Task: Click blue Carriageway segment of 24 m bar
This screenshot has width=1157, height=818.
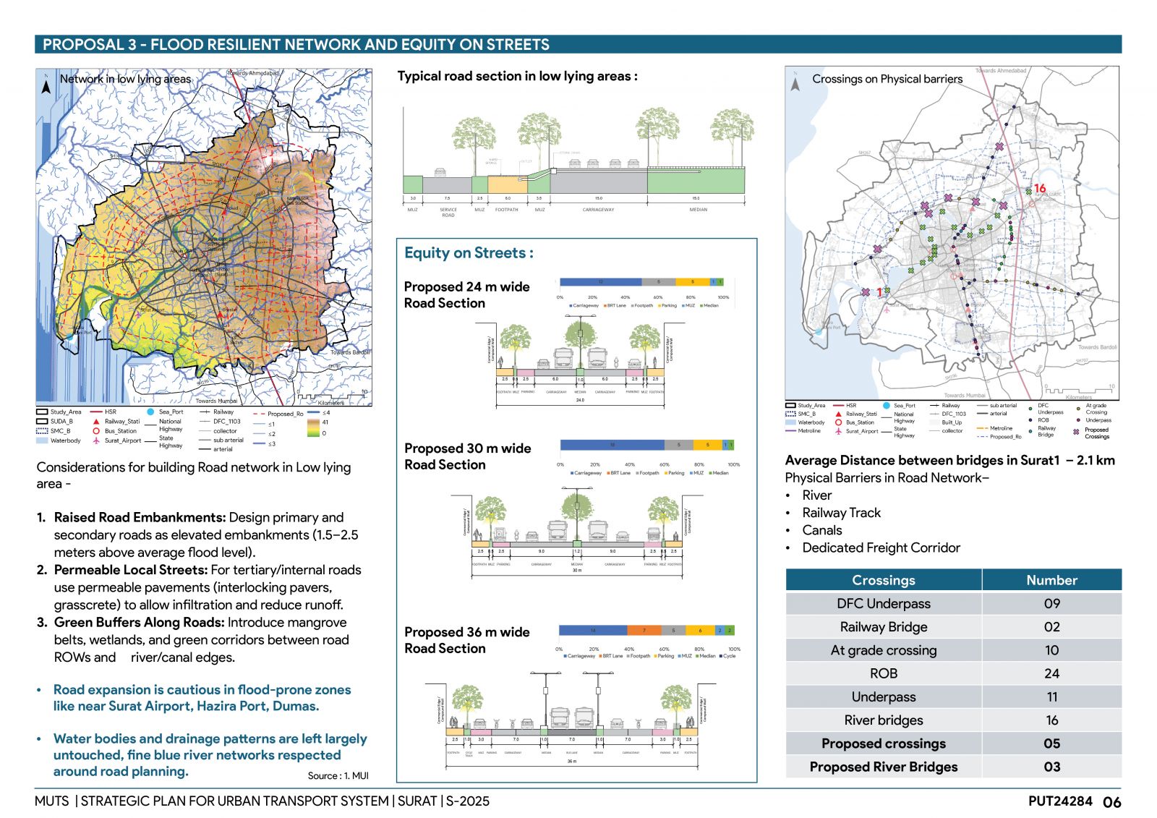Action: pos(600,282)
